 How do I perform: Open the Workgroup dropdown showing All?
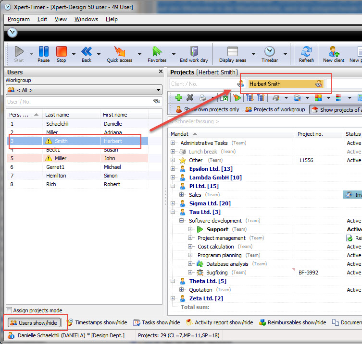[x=84, y=90]
